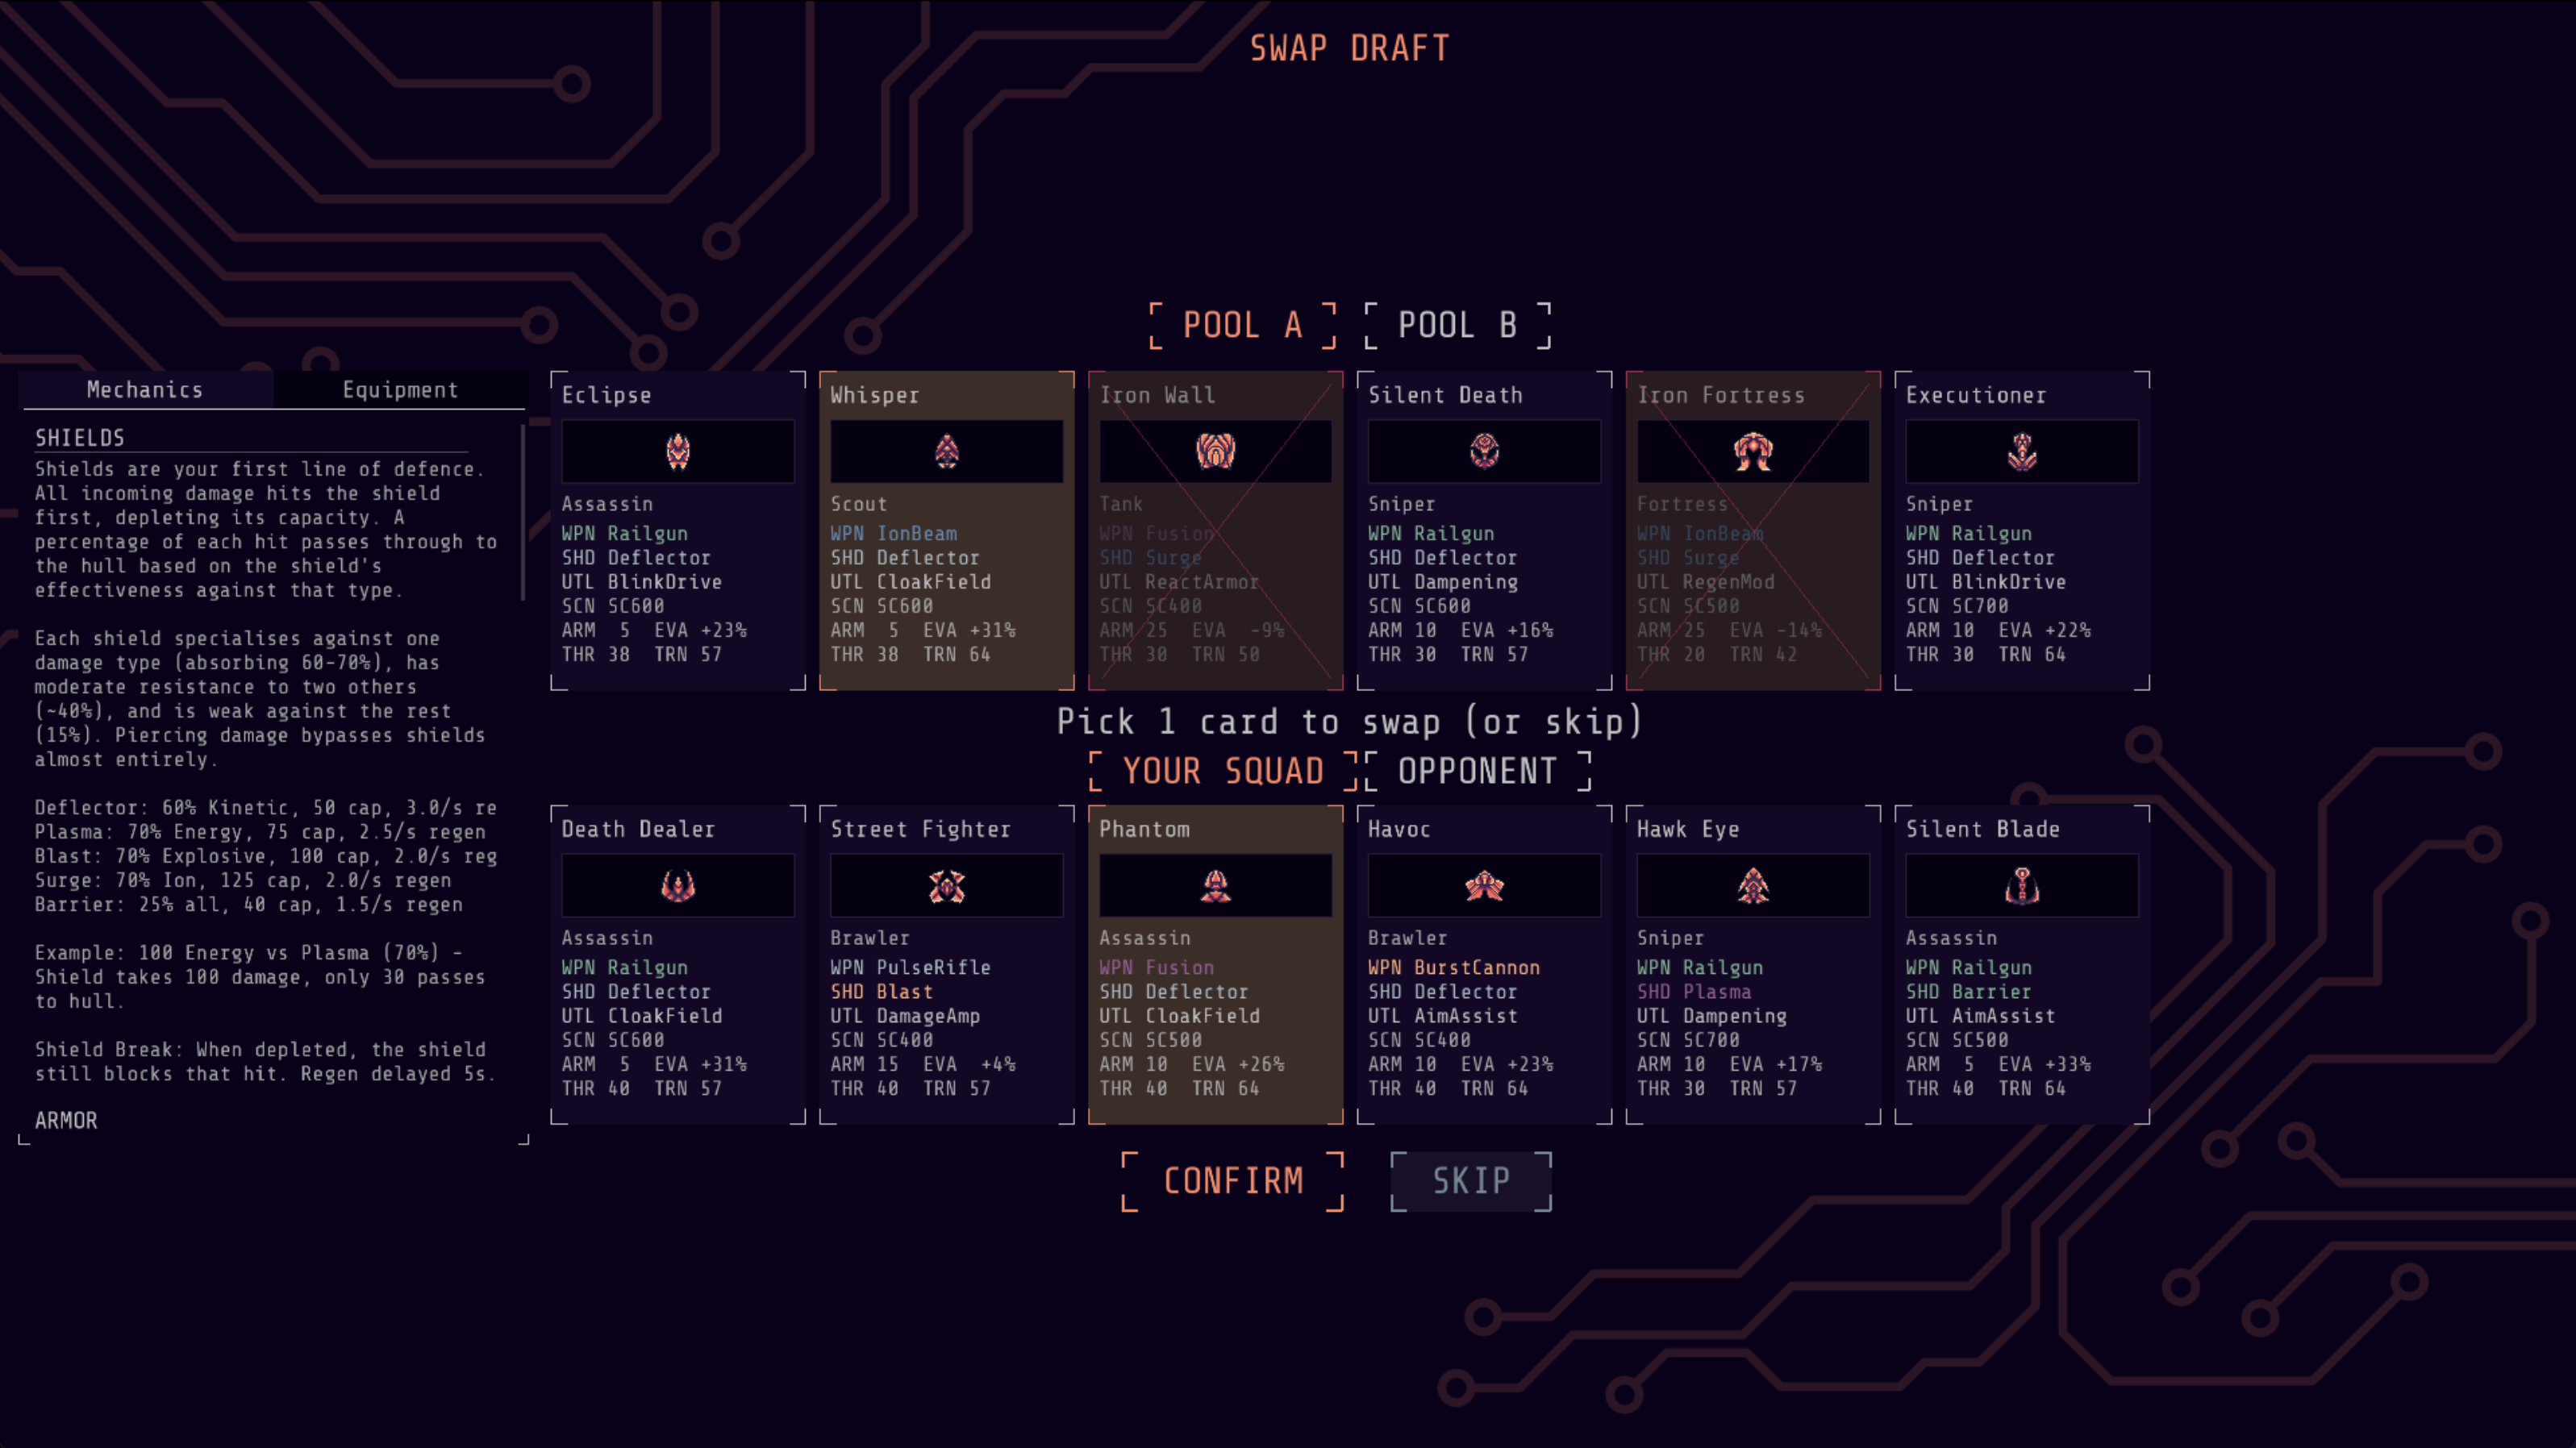Click the 'Plasma: 70% Energy' shield line

[260, 831]
